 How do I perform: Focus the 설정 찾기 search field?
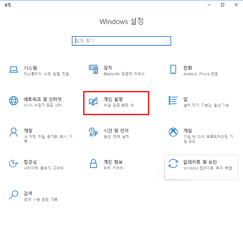click(x=122, y=41)
